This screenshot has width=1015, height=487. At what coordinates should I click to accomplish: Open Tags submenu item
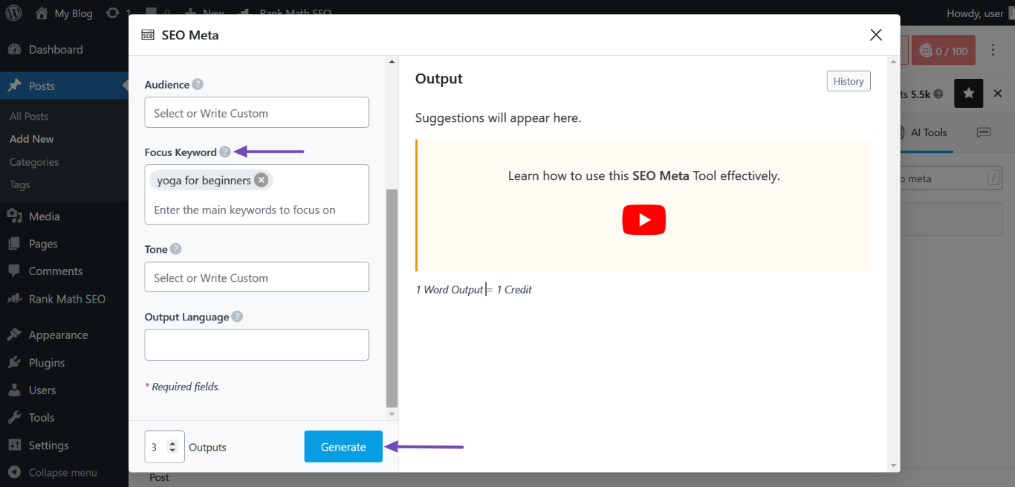pyautogui.click(x=20, y=185)
